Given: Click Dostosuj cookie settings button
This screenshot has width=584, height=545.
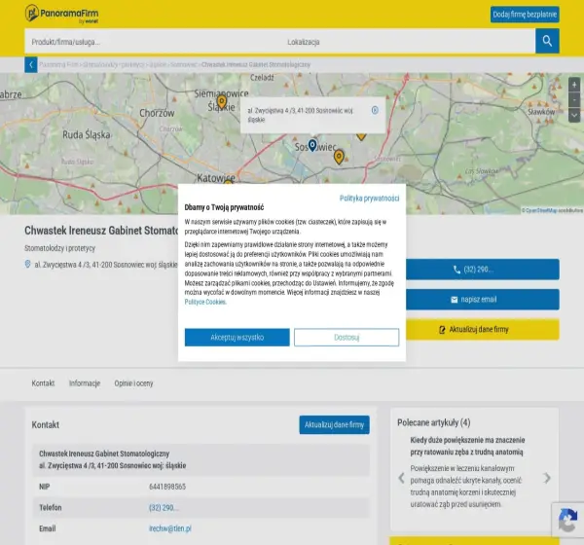Looking at the screenshot, I should (x=347, y=337).
